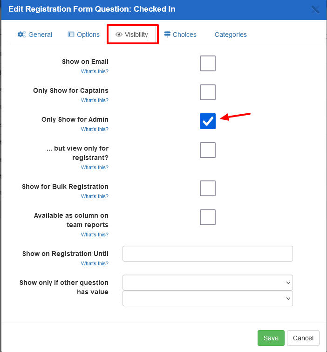327x352 pixels.
Task: Click the signpost icon on Choices tab
Action: tap(168, 35)
